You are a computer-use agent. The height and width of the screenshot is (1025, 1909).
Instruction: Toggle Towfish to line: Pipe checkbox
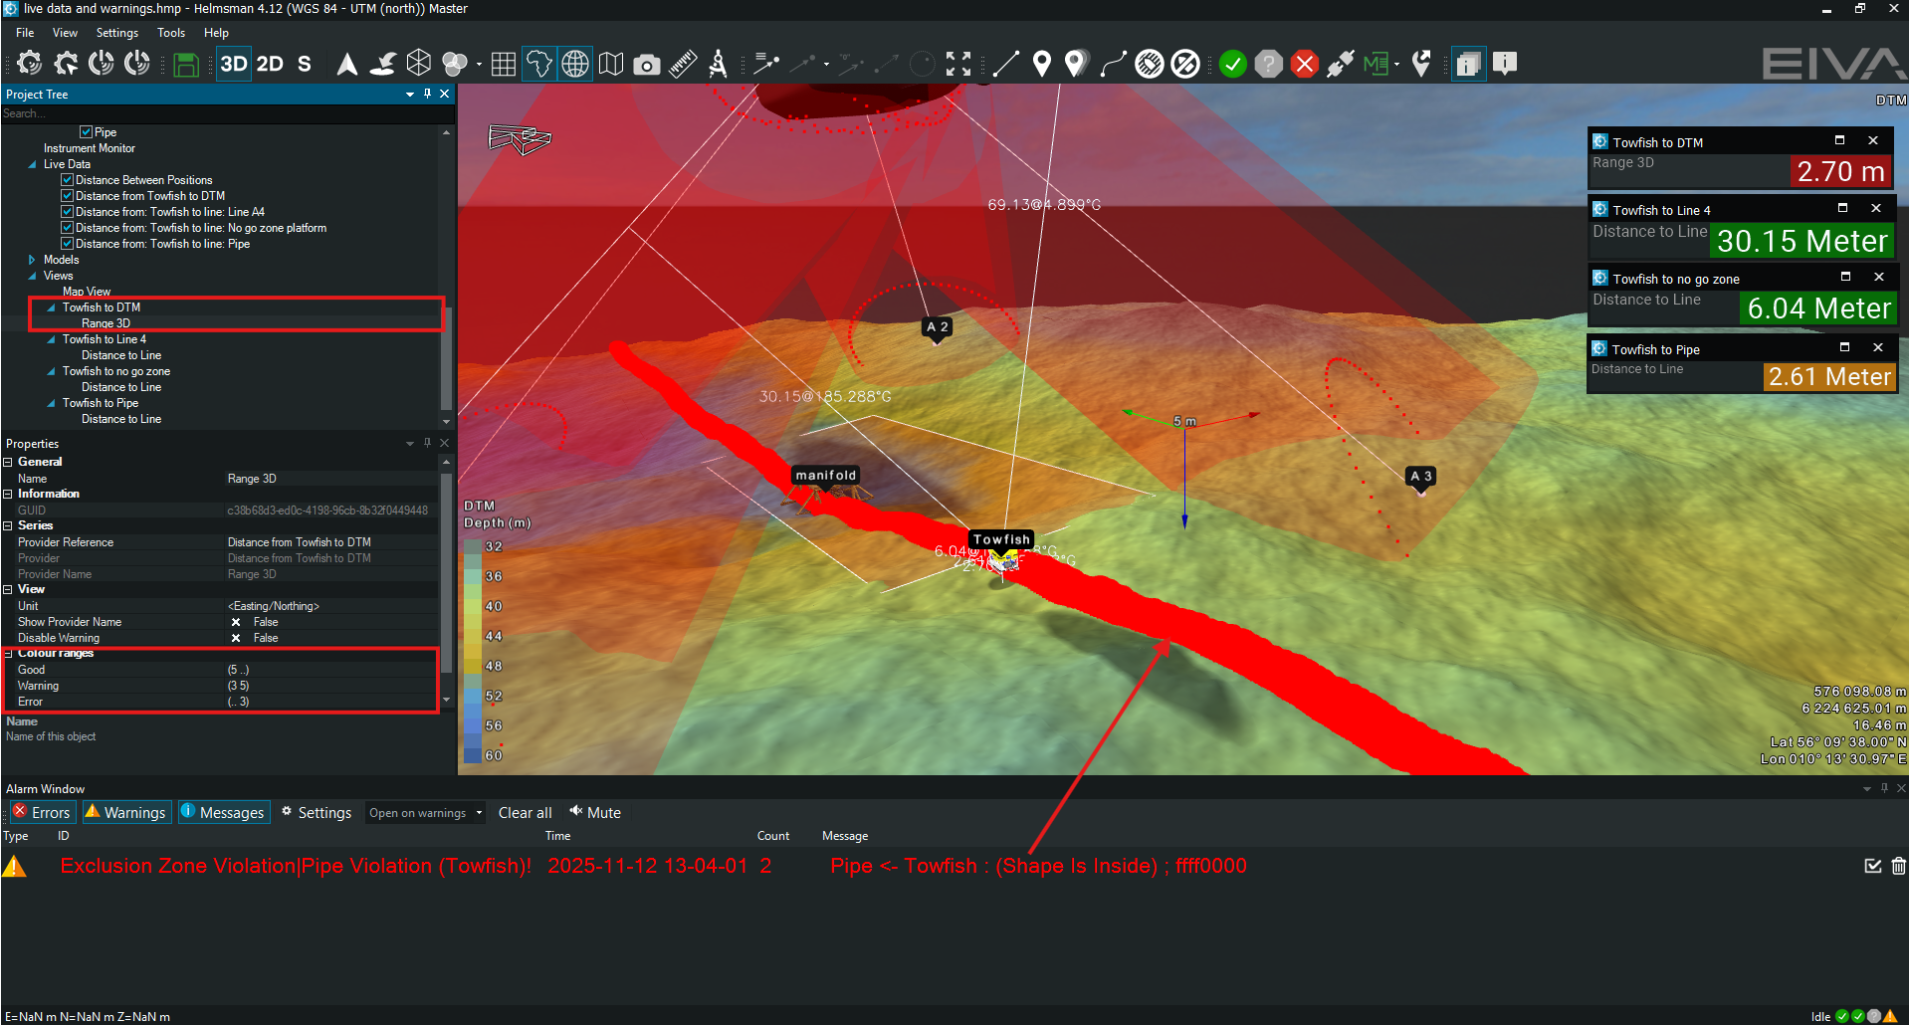click(x=68, y=244)
